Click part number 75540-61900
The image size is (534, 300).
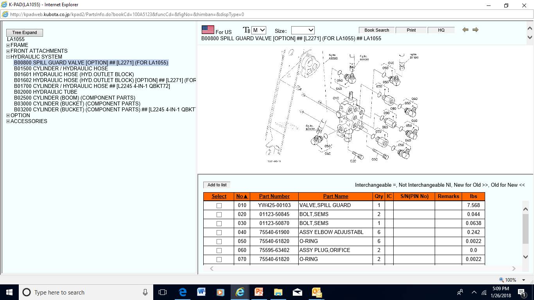pyautogui.click(x=274, y=232)
